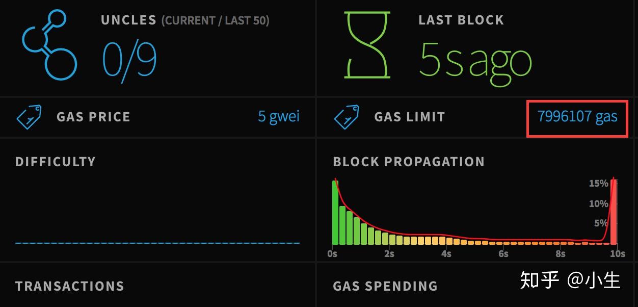Click the "5 s ago" last block time
638x307 pixels.
coord(475,60)
